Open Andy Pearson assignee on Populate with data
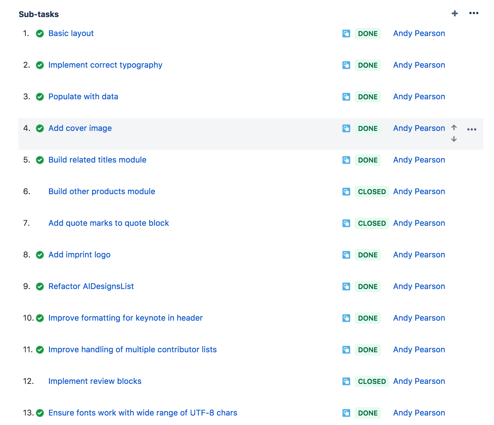This screenshot has height=425, width=494. tap(419, 97)
